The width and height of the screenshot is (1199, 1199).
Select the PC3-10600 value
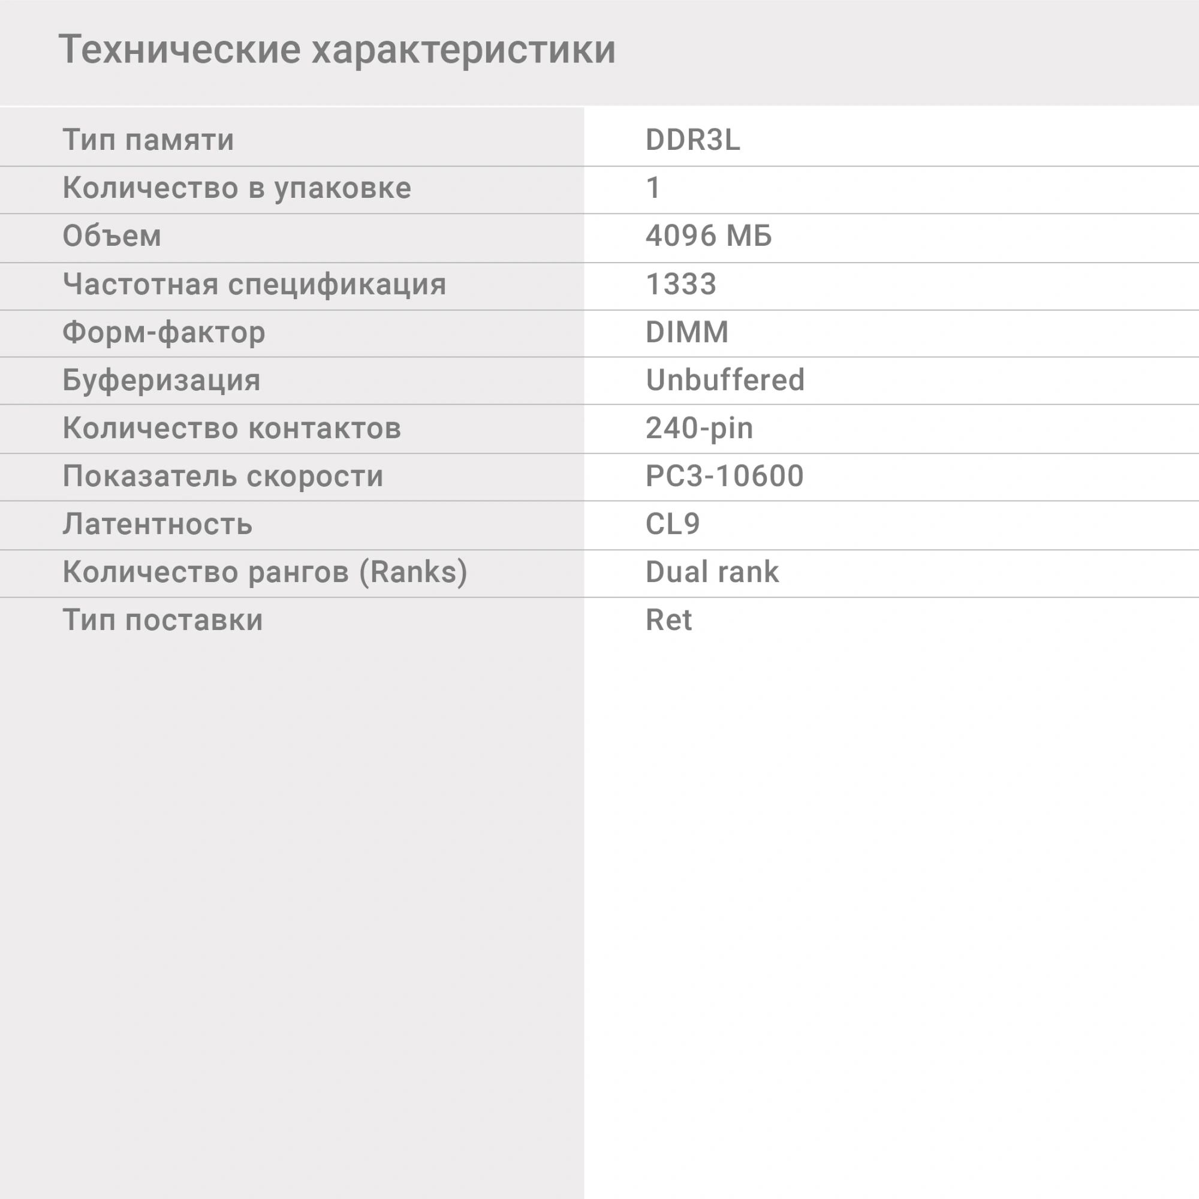pyautogui.click(x=724, y=476)
